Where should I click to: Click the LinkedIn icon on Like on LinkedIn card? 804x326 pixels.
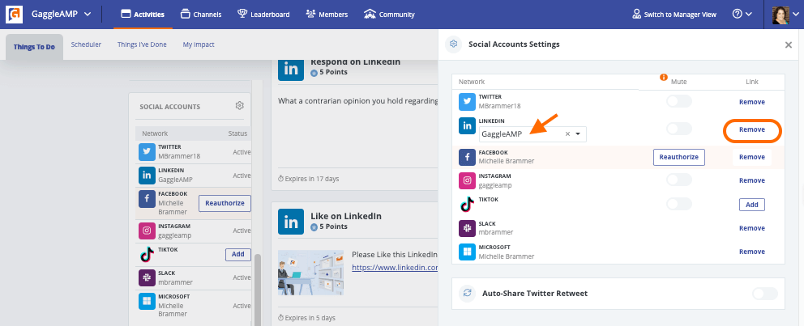pyautogui.click(x=291, y=222)
